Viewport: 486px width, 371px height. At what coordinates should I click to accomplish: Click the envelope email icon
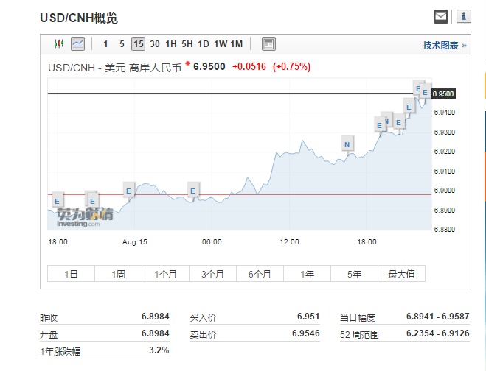pos(440,16)
